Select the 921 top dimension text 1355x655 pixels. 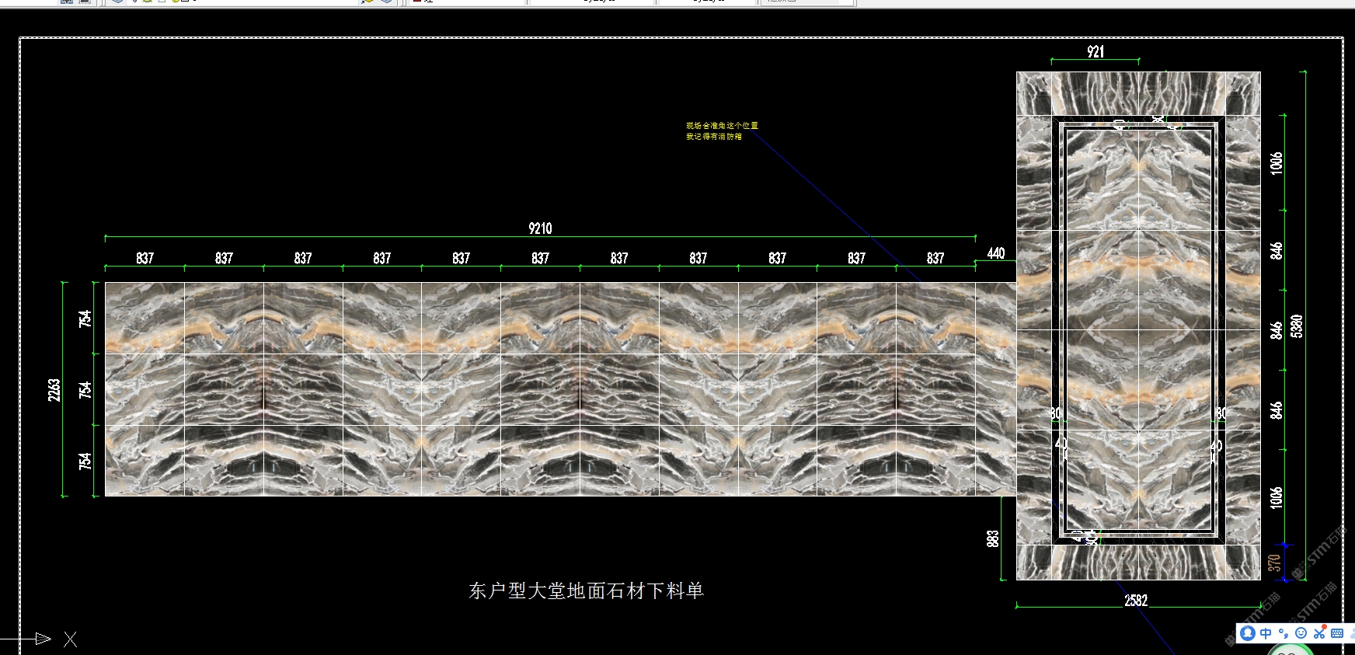pos(1095,52)
